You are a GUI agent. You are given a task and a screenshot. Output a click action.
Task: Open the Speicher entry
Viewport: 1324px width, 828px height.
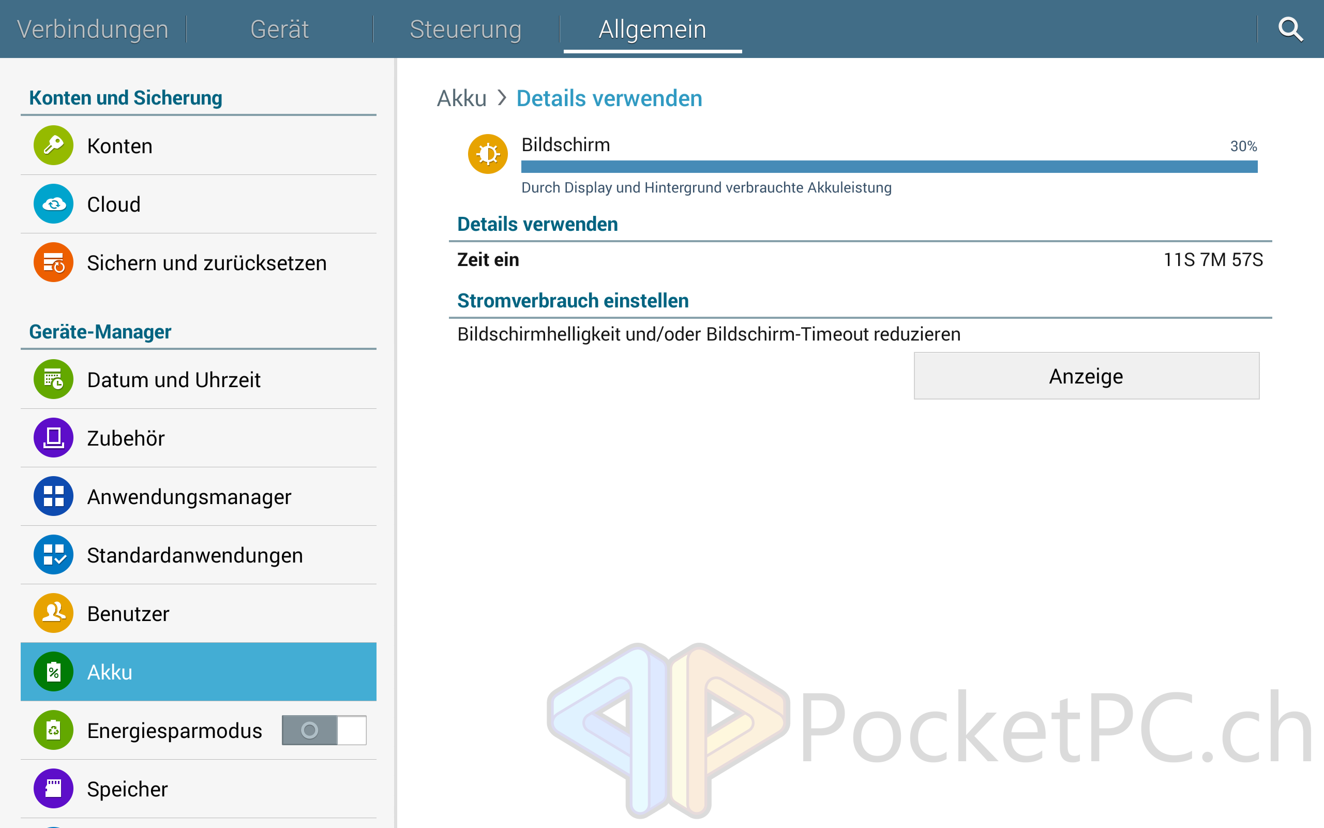point(199,789)
